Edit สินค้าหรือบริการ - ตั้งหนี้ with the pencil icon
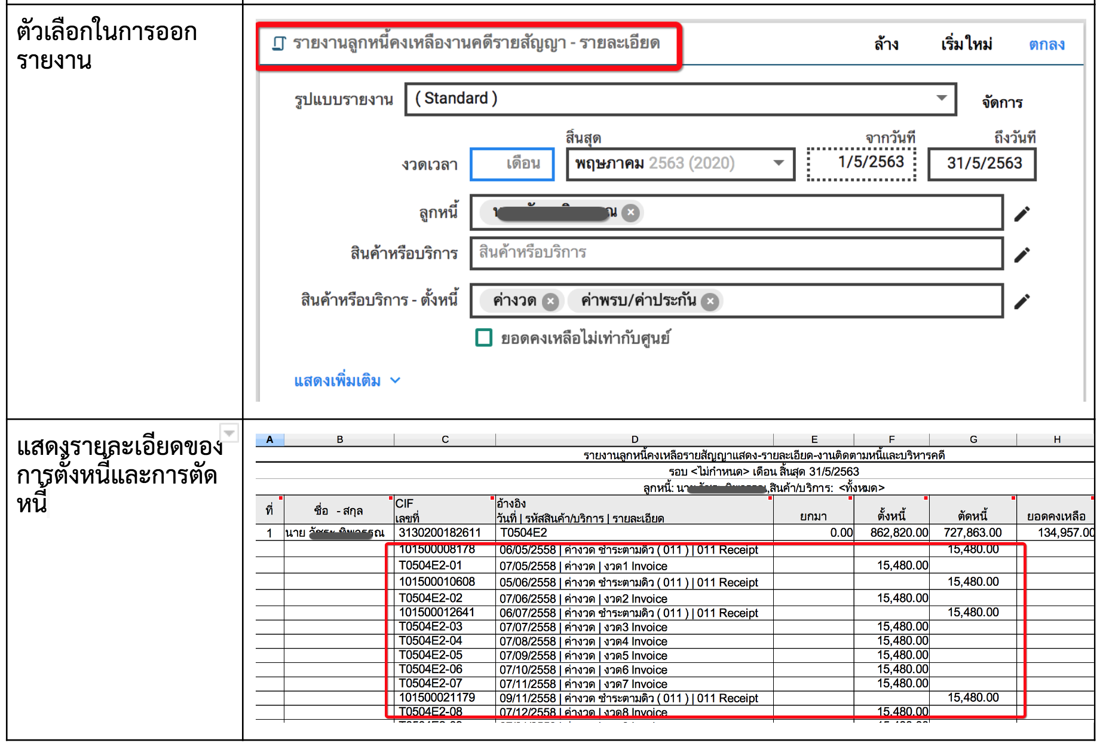 [x=1022, y=301]
